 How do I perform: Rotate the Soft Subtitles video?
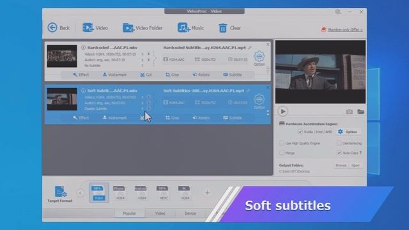click(x=201, y=118)
